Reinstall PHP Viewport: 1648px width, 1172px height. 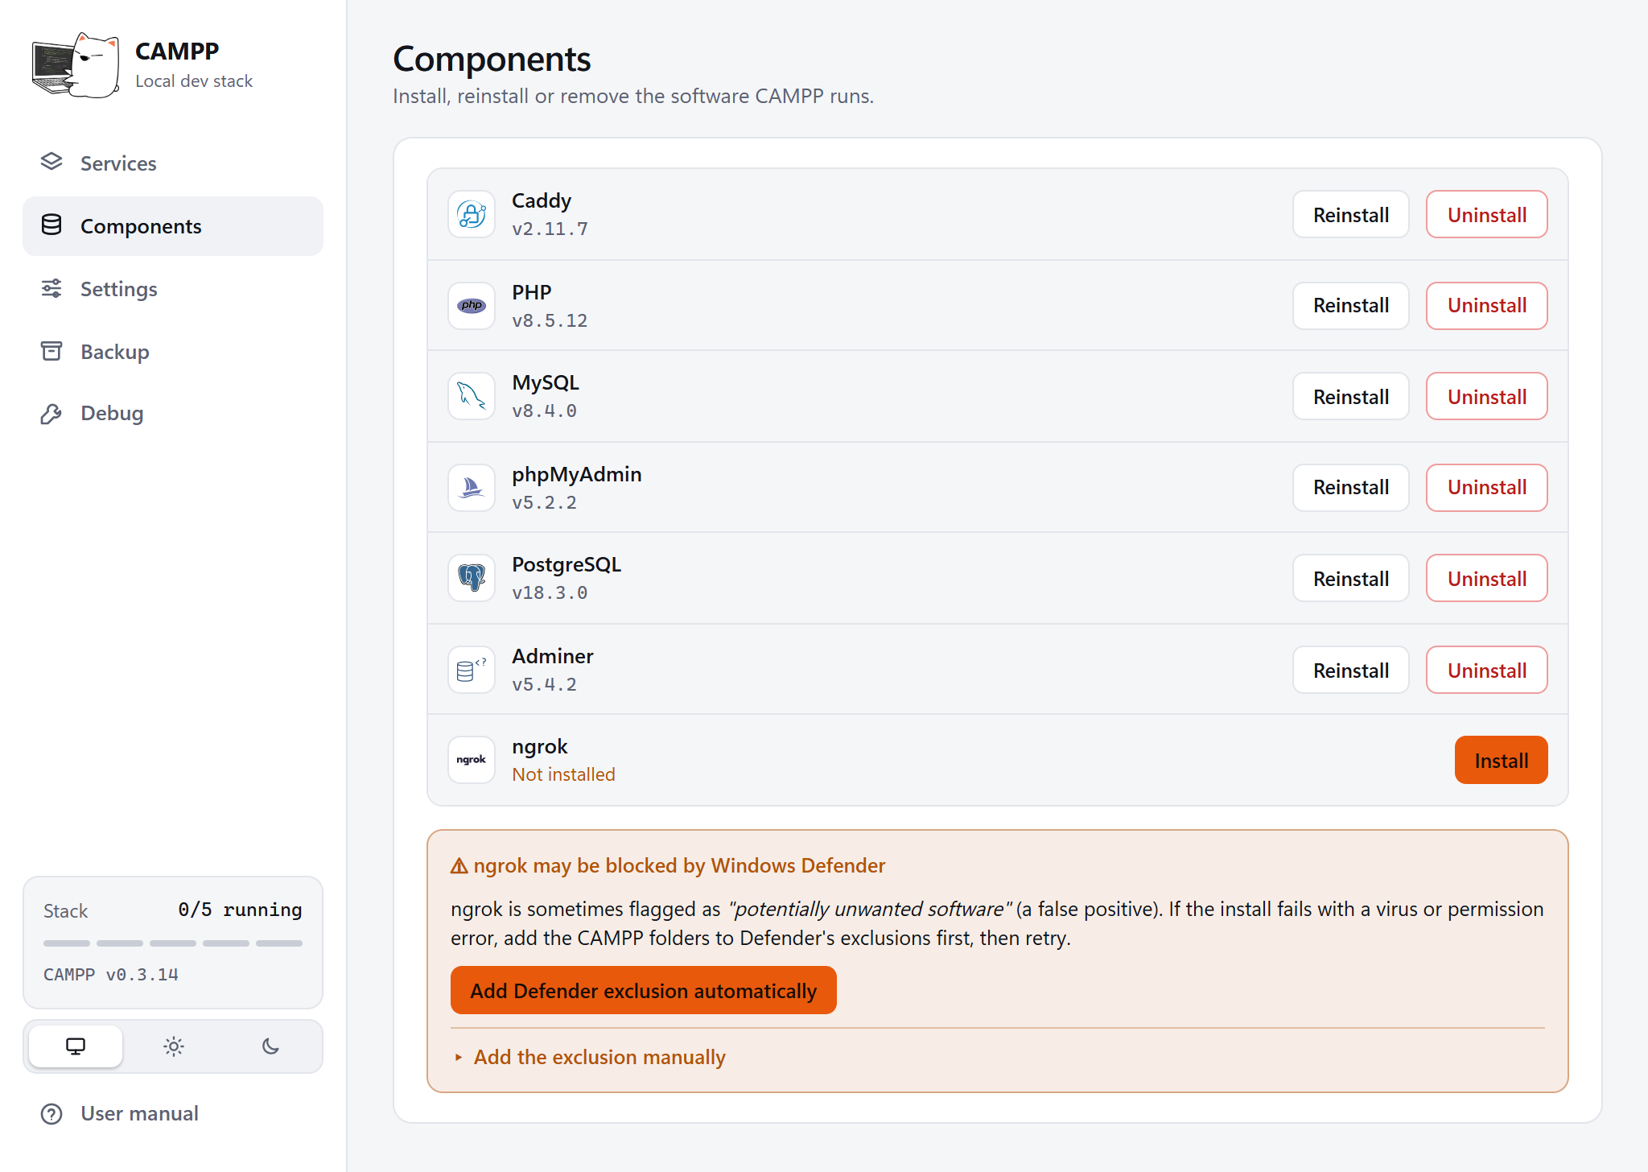[x=1351, y=305]
